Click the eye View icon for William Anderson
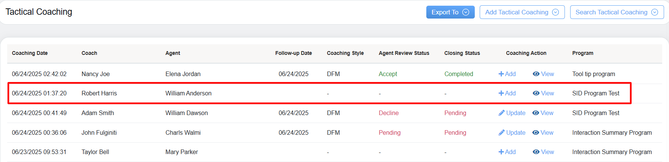This screenshot has width=669, height=162. 536,93
